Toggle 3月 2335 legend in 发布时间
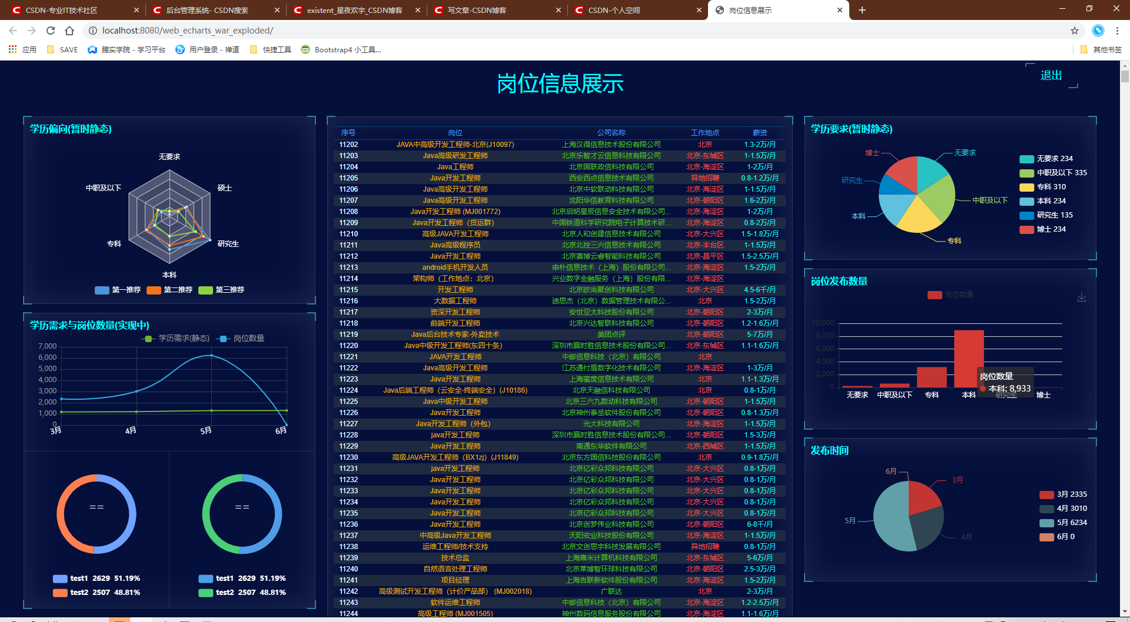 [1063, 494]
